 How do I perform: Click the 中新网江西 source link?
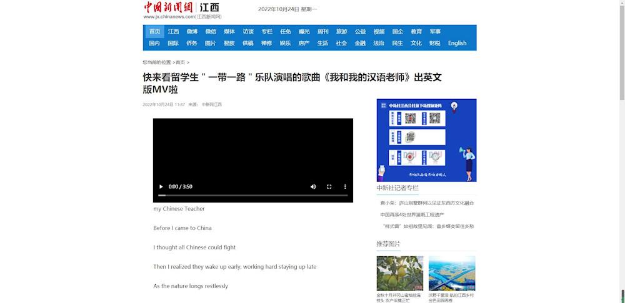click(211, 105)
